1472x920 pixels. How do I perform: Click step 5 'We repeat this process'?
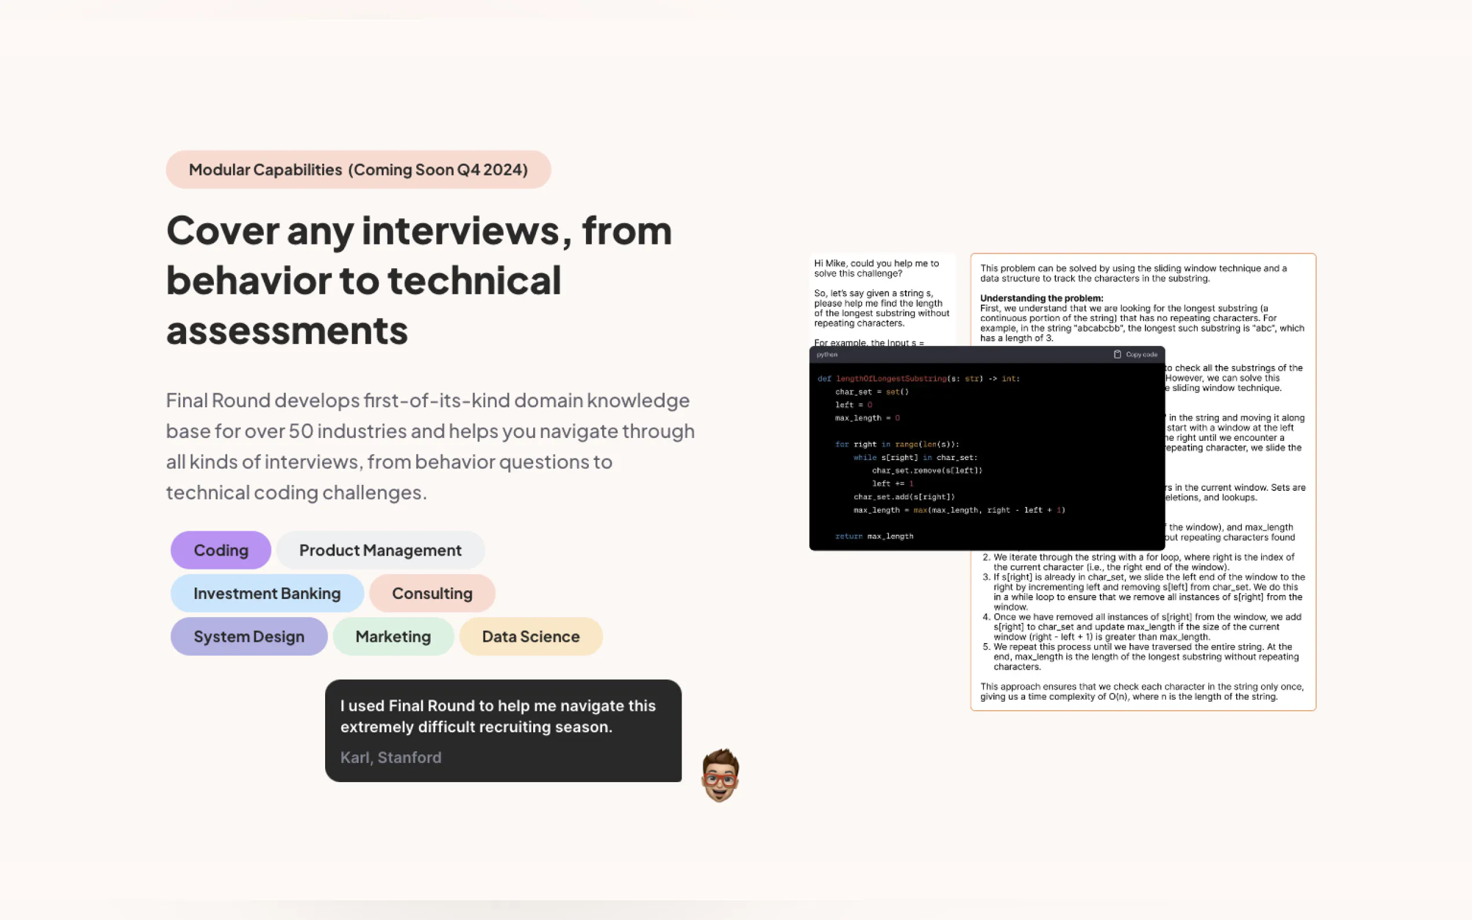(1142, 656)
